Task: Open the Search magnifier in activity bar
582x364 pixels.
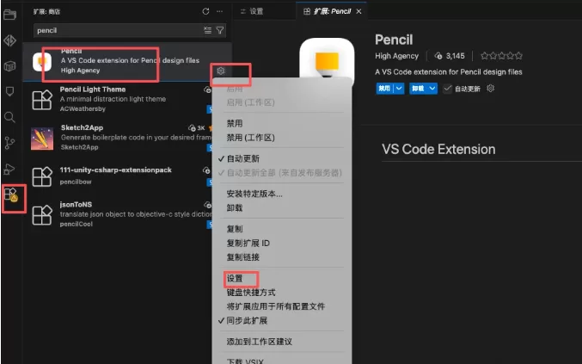Action: [x=10, y=117]
